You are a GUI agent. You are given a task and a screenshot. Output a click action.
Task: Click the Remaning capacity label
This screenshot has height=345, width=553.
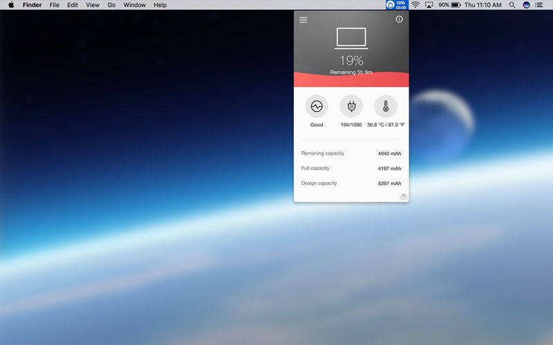coord(323,153)
